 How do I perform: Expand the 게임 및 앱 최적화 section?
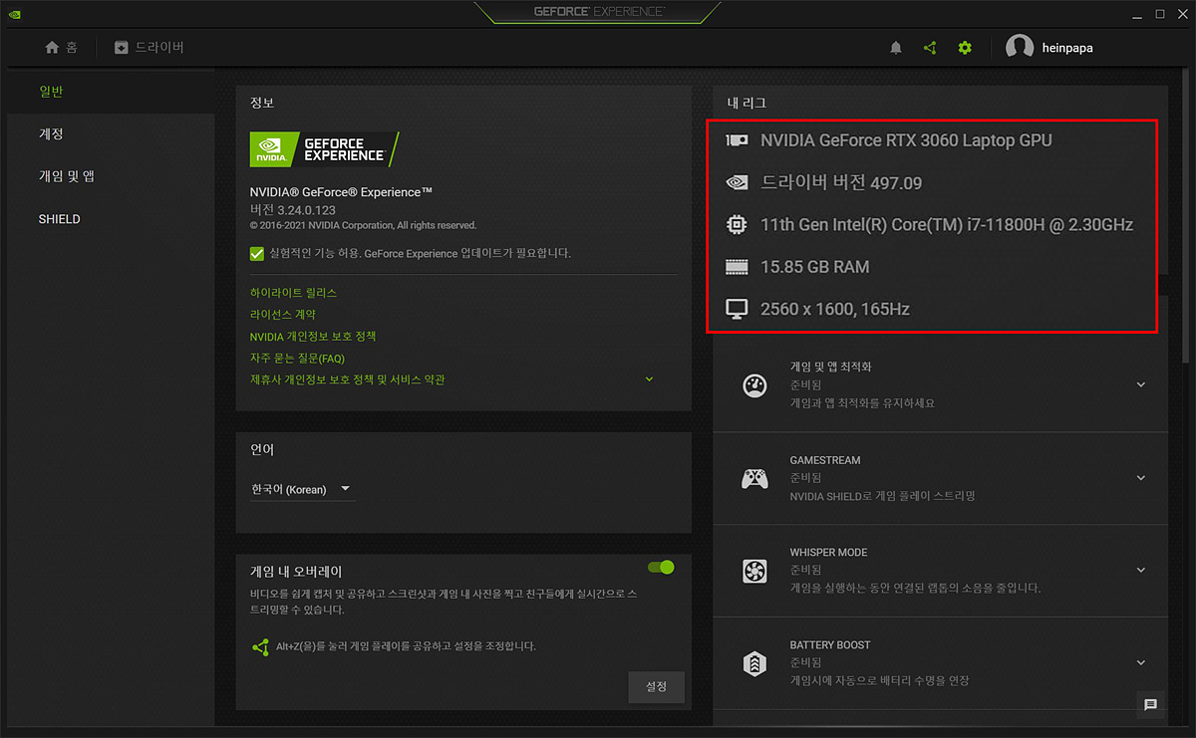pos(1141,385)
